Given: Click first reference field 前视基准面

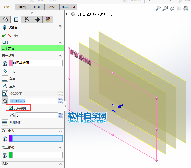Looking at the screenshot, I should pos(37,63).
